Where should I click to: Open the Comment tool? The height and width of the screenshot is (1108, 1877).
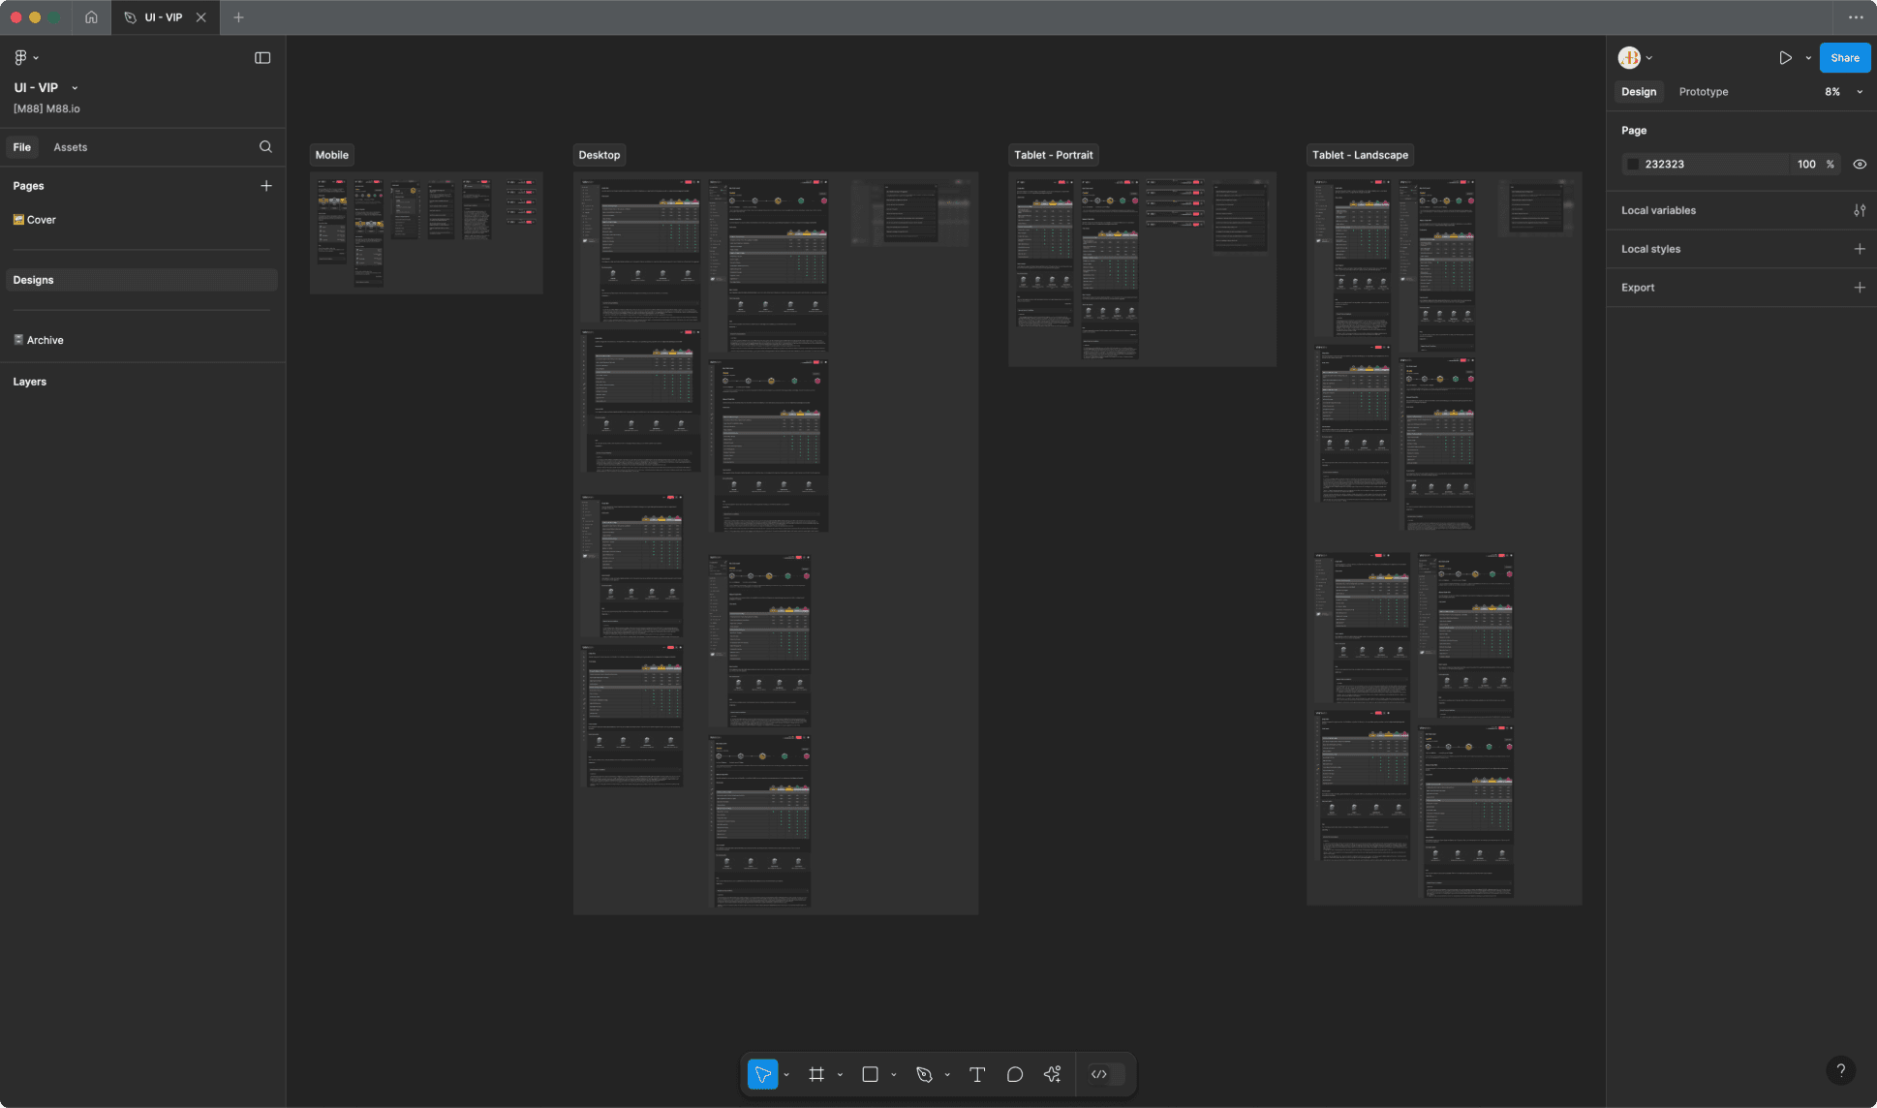coord(1013,1073)
